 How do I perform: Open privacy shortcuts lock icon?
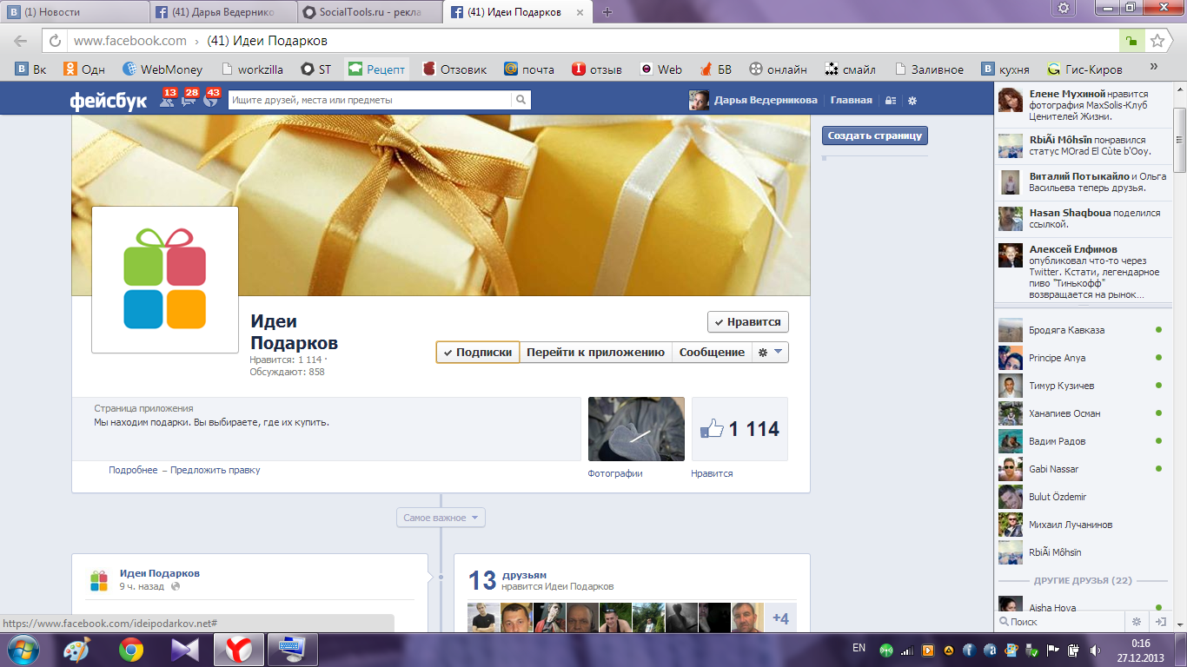[890, 101]
